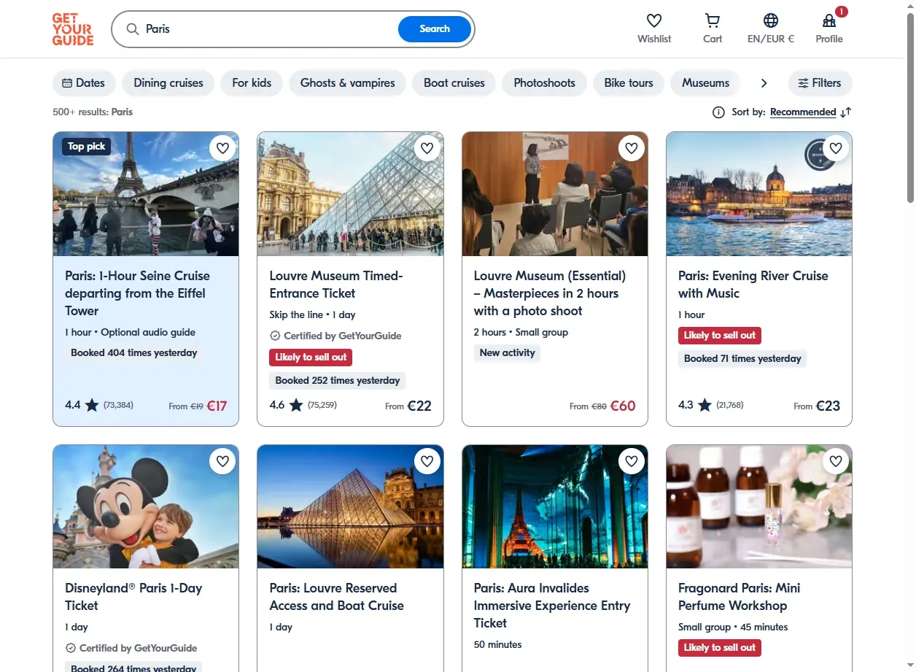The height and width of the screenshot is (672, 916).
Task: Wishlist the Evening River Cruise card
Action: pos(836,148)
